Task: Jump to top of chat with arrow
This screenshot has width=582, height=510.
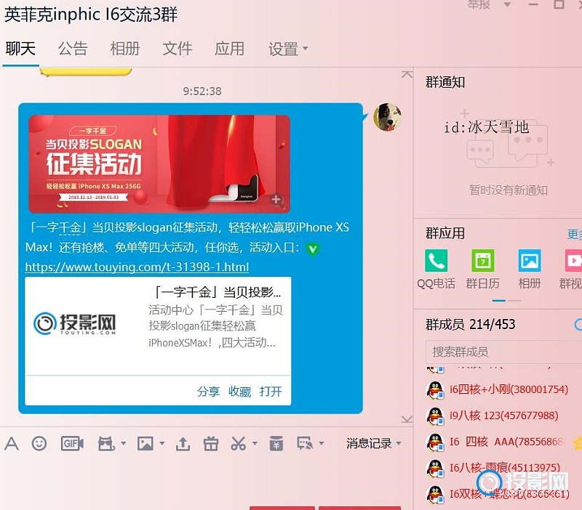Action: (x=407, y=74)
